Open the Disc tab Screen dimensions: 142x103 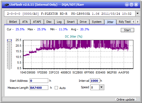coord(49,22)
